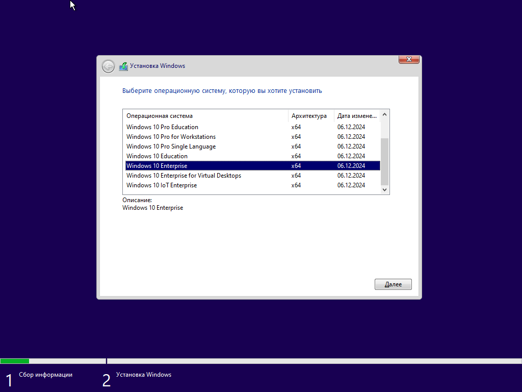Click the list's vertical scrollbar thumb
Viewport: 522px width, 392px height.
pos(384,162)
